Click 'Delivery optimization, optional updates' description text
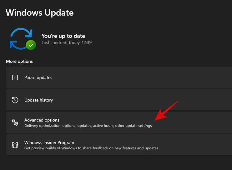 88,126
